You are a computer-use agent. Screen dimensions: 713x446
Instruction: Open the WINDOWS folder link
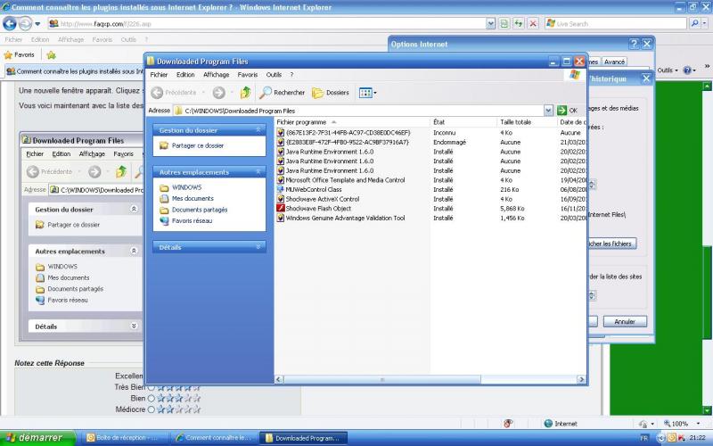186,187
